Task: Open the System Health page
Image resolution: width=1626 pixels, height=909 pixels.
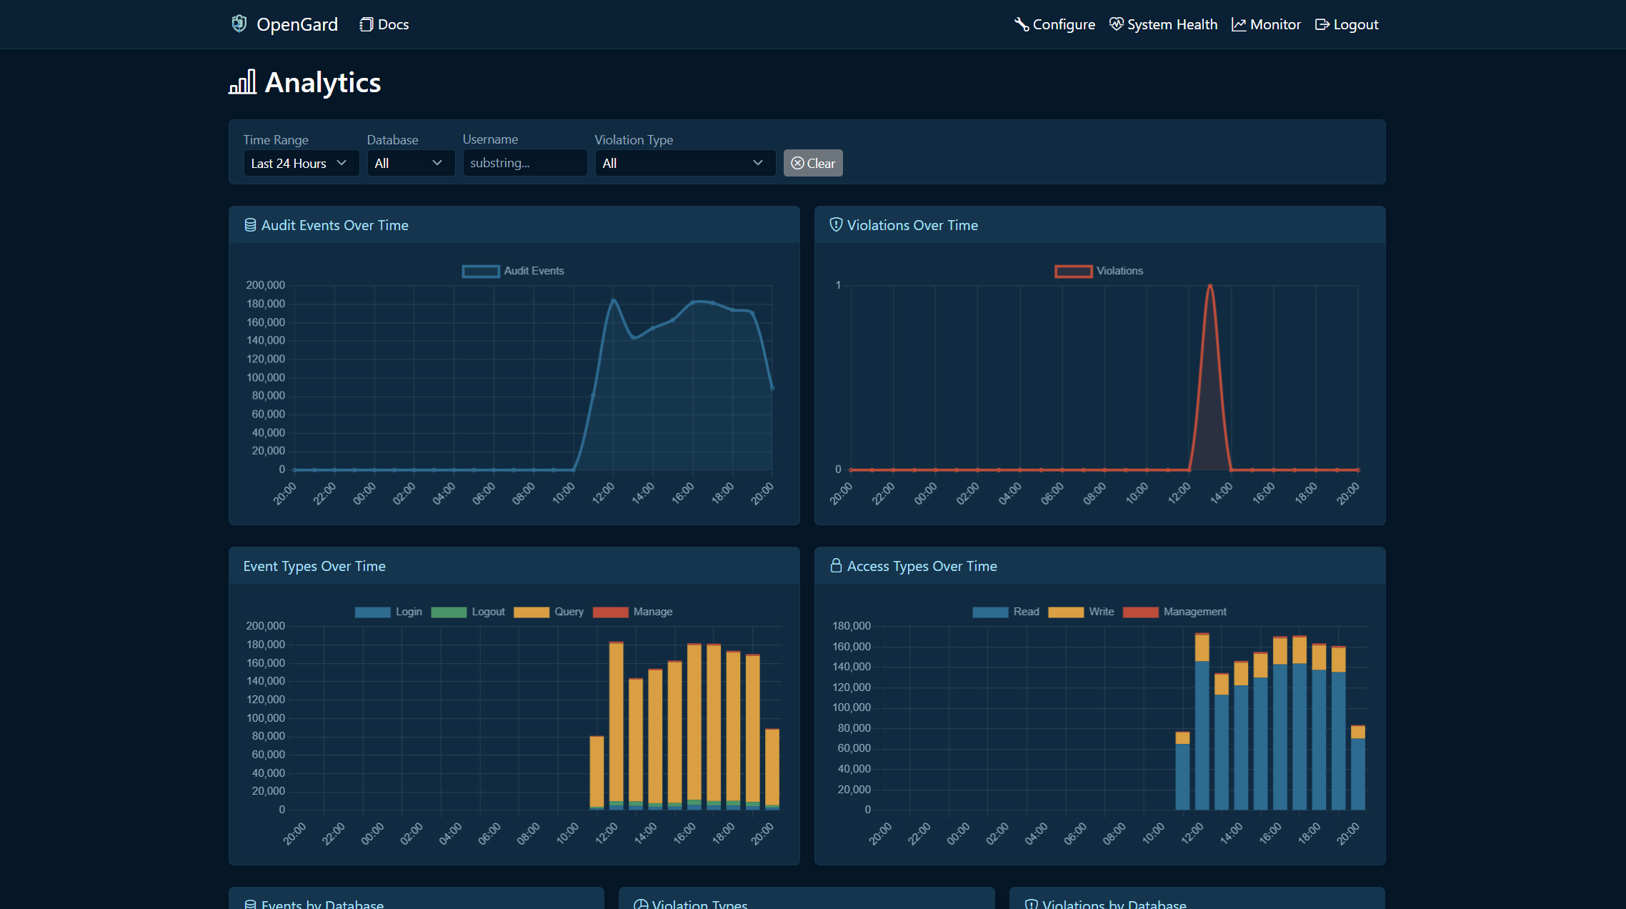Action: pyautogui.click(x=1163, y=24)
